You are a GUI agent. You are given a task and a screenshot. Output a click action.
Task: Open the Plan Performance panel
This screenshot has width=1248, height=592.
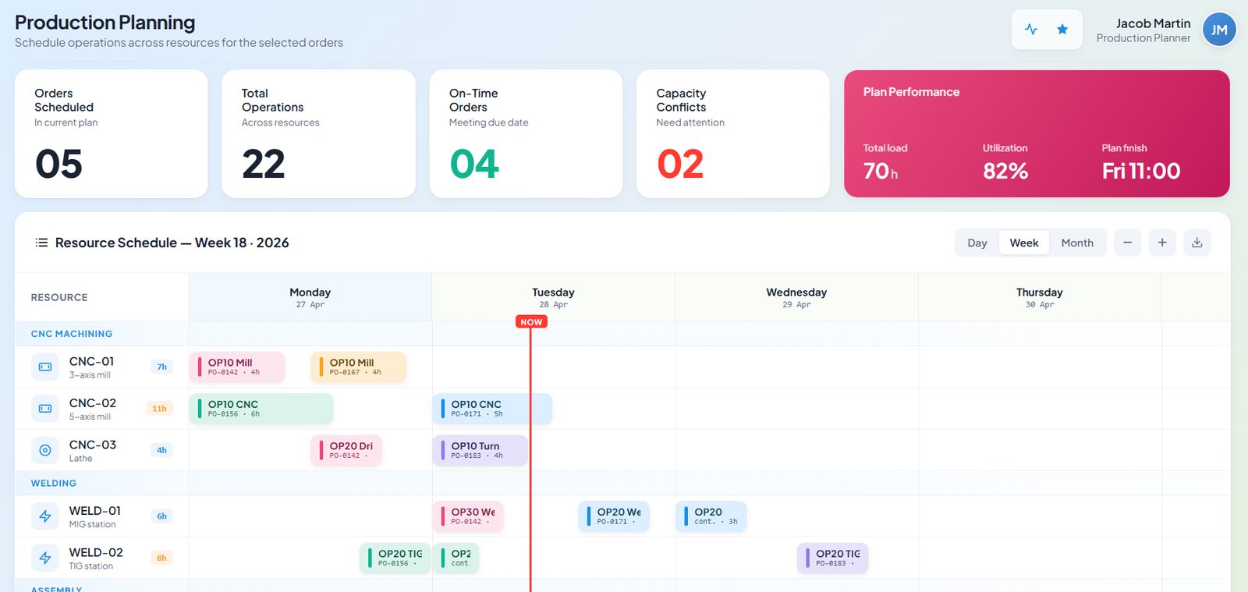(x=1037, y=134)
